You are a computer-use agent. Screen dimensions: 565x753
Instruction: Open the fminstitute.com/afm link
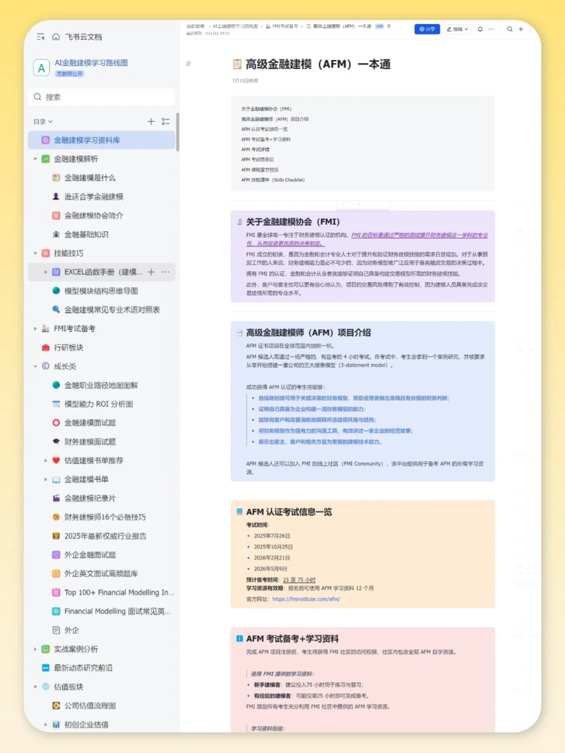[x=306, y=599]
